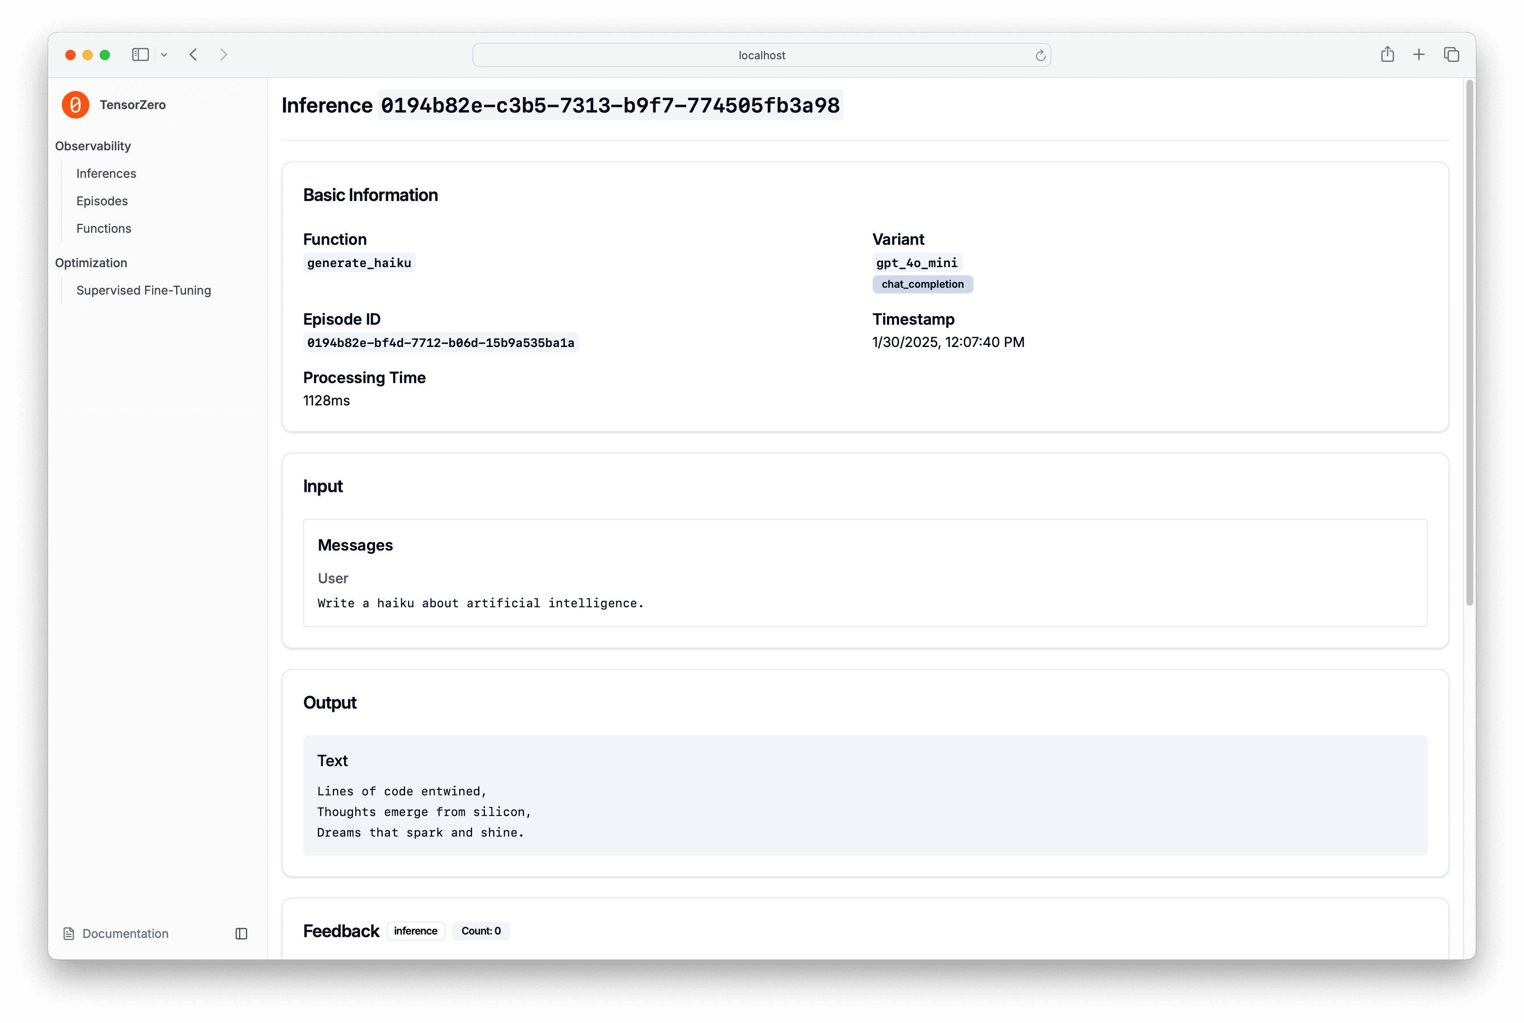The width and height of the screenshot is (1524, 1023).
Task: Click the 'Count: 0' badge
Action: coord(481,931)
